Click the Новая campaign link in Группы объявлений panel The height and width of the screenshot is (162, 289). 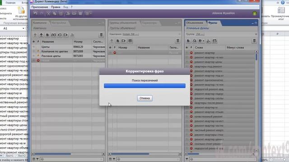tap(131, 34)
